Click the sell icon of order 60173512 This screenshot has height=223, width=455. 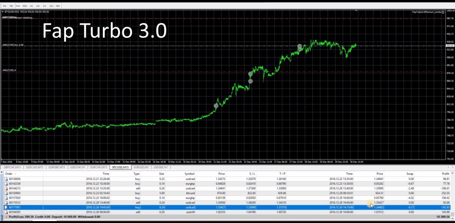click(6, 203)
